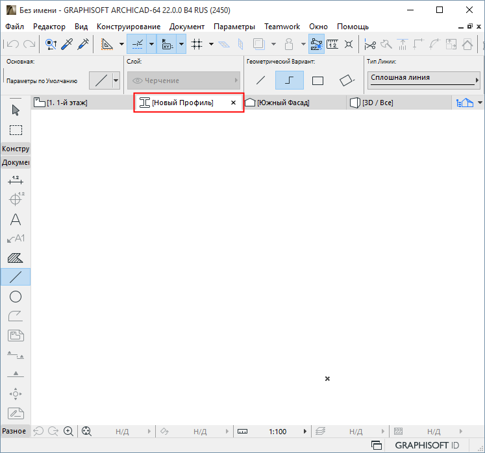The width and height of the screenshot is (485, 453).
Task: Select the Label tool (A1 icon)
Action: 16,238
